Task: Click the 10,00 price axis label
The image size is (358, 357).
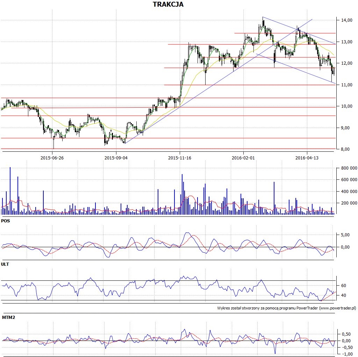Action: click(x=346, y=106)
